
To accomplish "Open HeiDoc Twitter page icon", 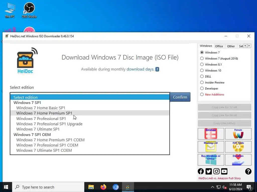I will 209,171.
